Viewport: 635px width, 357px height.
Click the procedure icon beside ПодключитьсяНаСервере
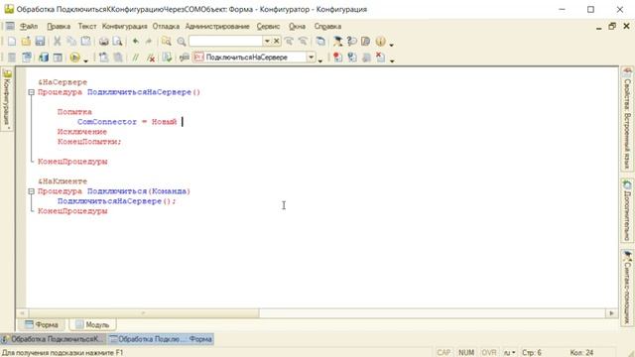click(x=198, y=58)
